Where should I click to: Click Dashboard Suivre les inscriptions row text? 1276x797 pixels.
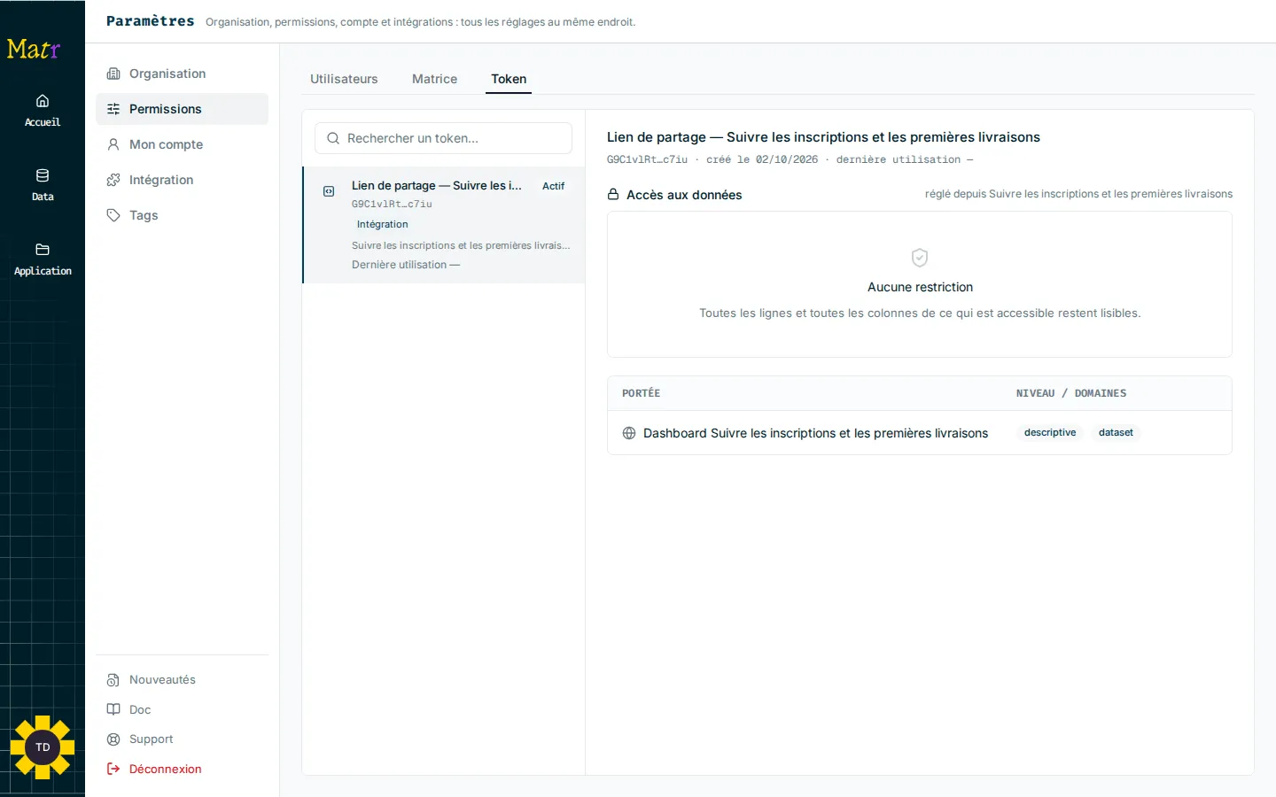tap(815, 433)
